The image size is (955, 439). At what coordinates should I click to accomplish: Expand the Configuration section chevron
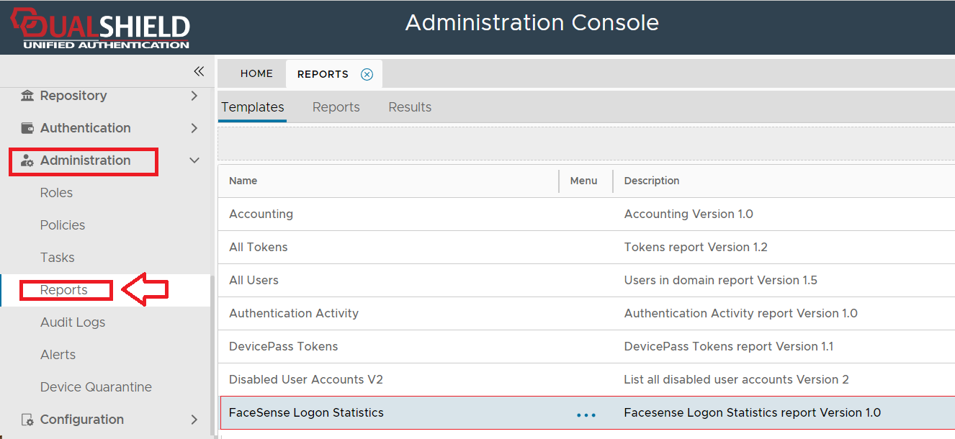pos(194,420)
